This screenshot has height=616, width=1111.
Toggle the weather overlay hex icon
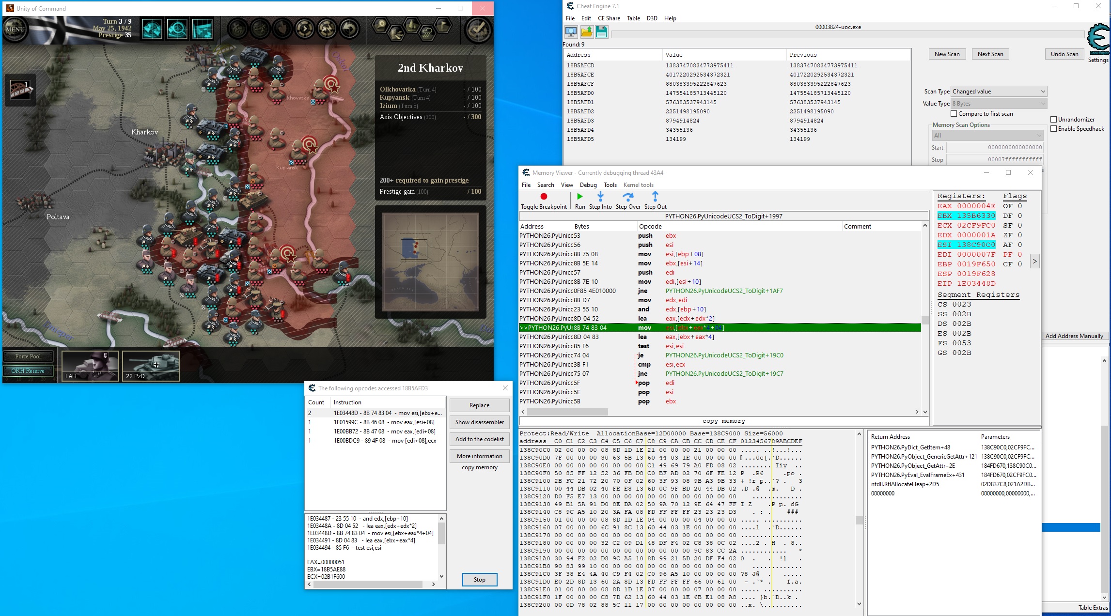427,33
